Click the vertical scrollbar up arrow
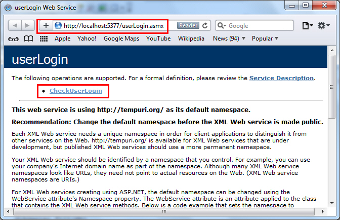340x220 pixels. 332,50
